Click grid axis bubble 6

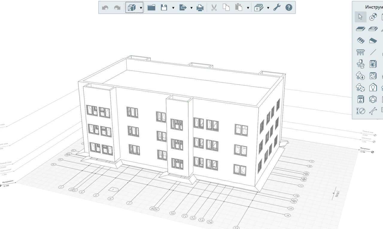111,199
